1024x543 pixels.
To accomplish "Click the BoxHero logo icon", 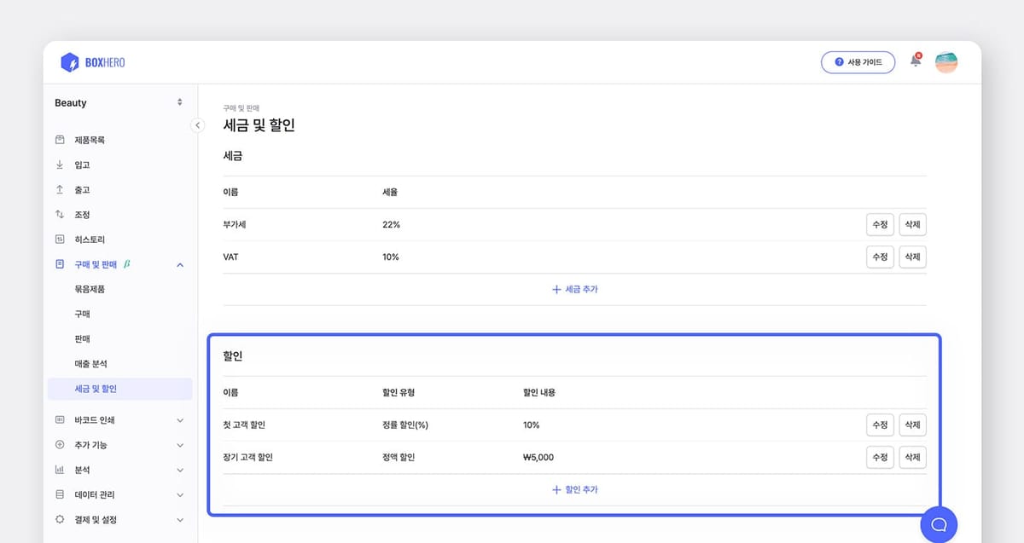I will [69, 62].
